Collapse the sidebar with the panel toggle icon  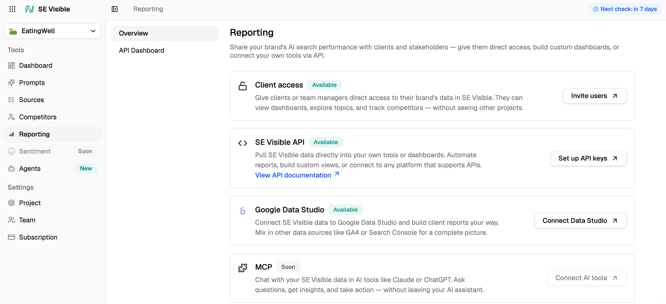tap(115, 9)
